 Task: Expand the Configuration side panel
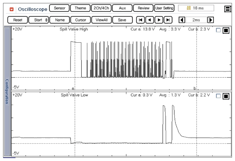coord(7,91)
